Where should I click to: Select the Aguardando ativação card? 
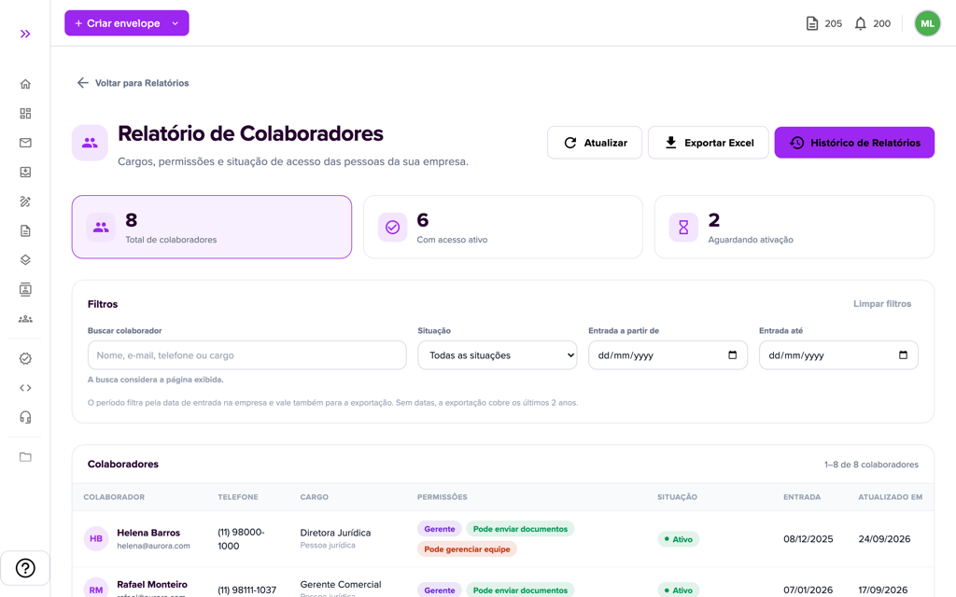tap(794, 227)
